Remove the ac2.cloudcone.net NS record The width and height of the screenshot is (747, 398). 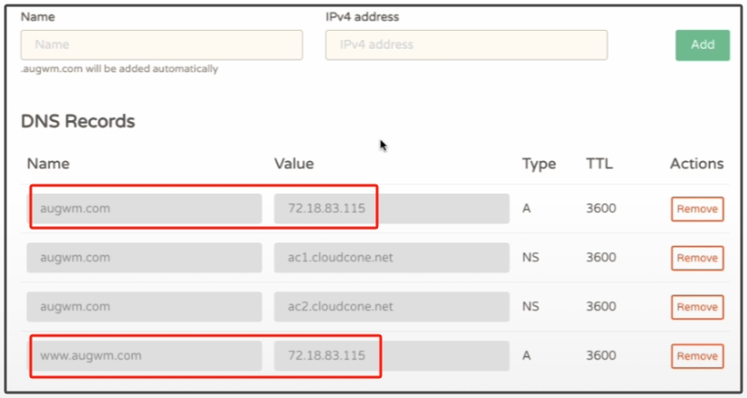coord(696,307)
